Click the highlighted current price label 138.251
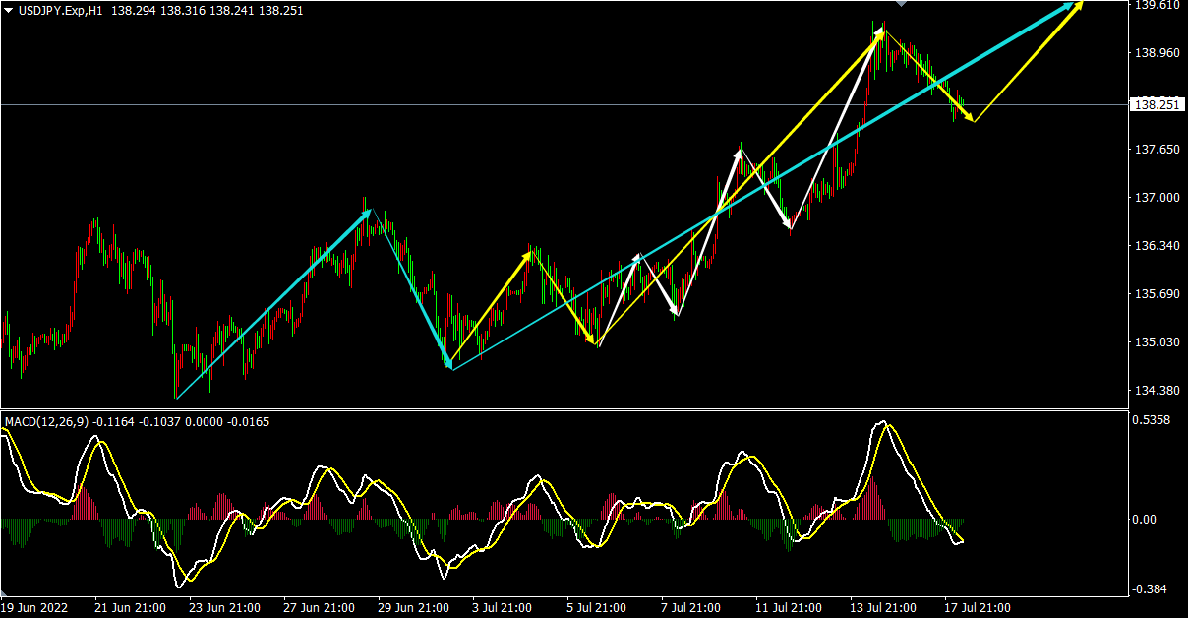1188x618 pixels. (1158, 104)
